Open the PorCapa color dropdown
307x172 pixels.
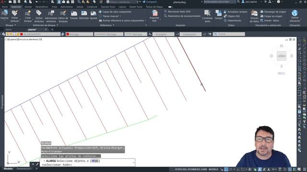click(x=79, y=34)
